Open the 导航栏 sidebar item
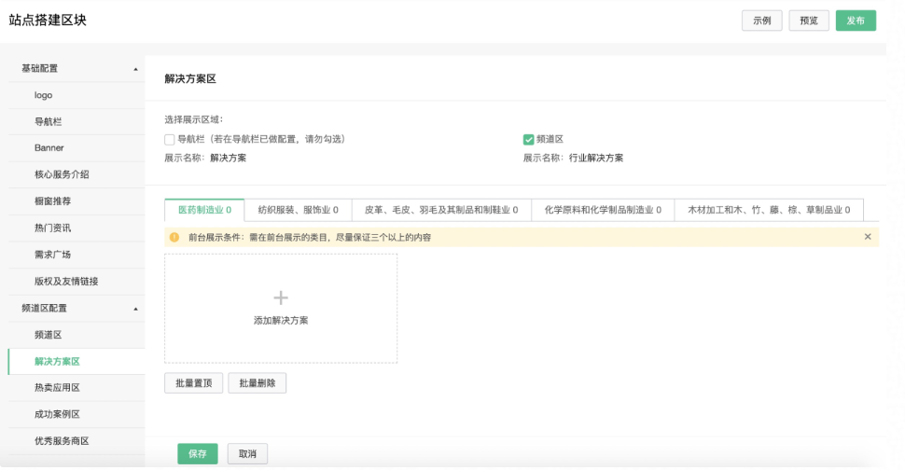This screenshot has width=905, height=470. 77,121
